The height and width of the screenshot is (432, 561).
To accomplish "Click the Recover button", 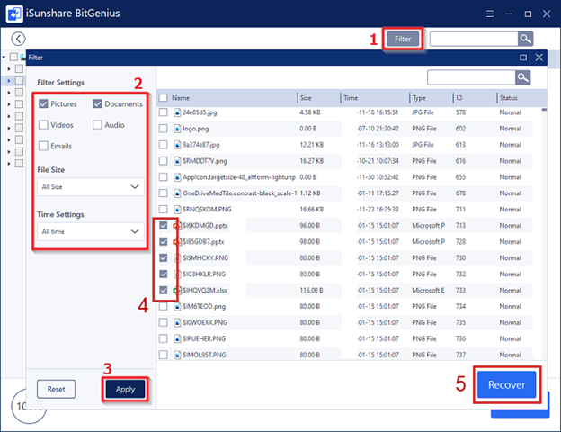I will [506, 384].
